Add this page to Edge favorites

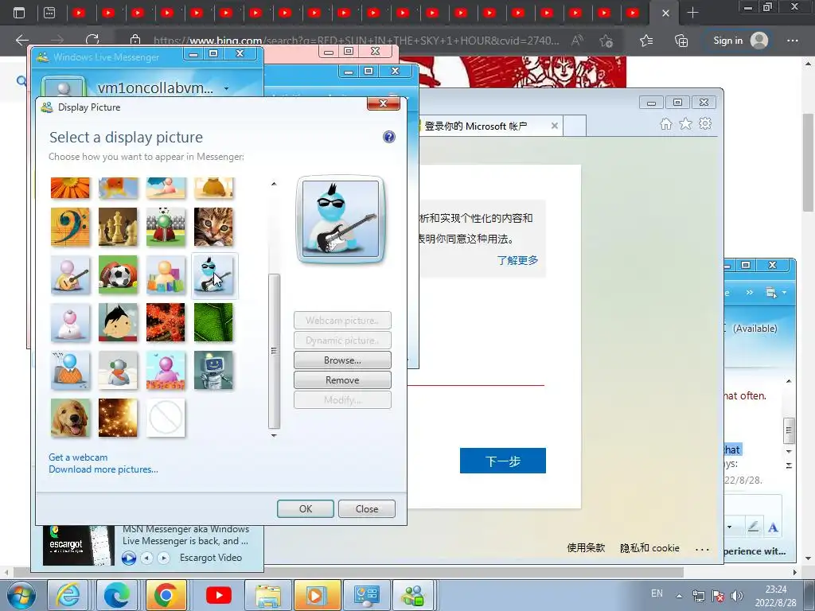(x=606, y=41)
